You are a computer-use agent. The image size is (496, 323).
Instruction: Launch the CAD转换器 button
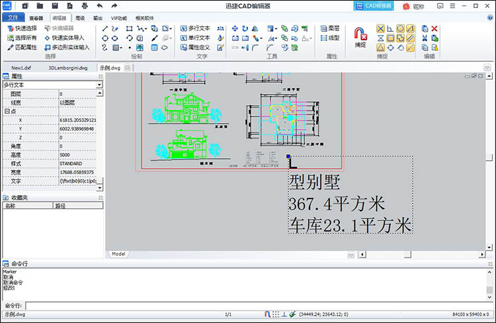click(x=374, y=6)
